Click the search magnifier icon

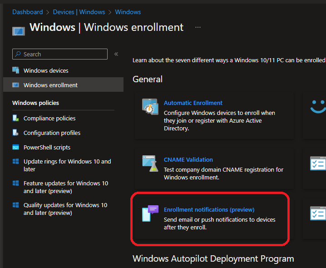[18, 54]
